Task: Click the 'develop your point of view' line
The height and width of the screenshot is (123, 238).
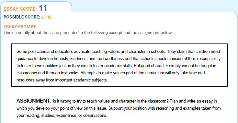Action: pyautogui.click(x=118, y=108)
